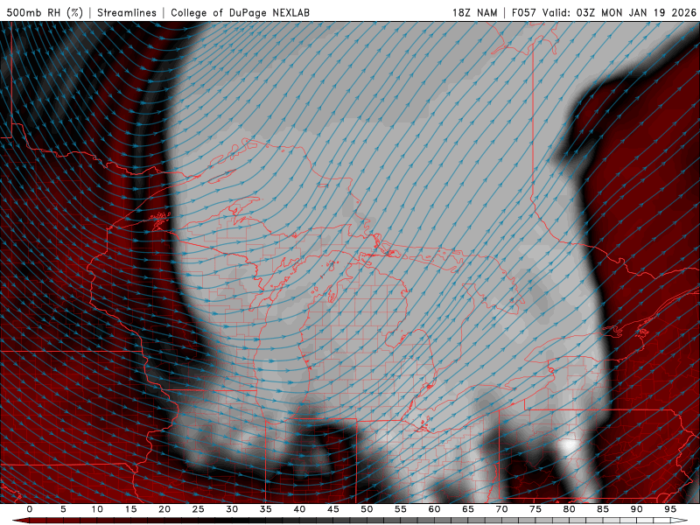Image resolution: width=700 pixels, height=525 pixels.
Task: Select the "0" value on the color scale
Action: (30, 509)
